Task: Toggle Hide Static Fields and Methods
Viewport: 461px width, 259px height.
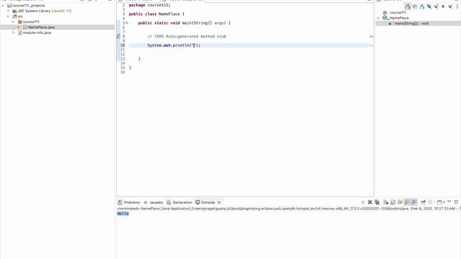Action: 437,6
